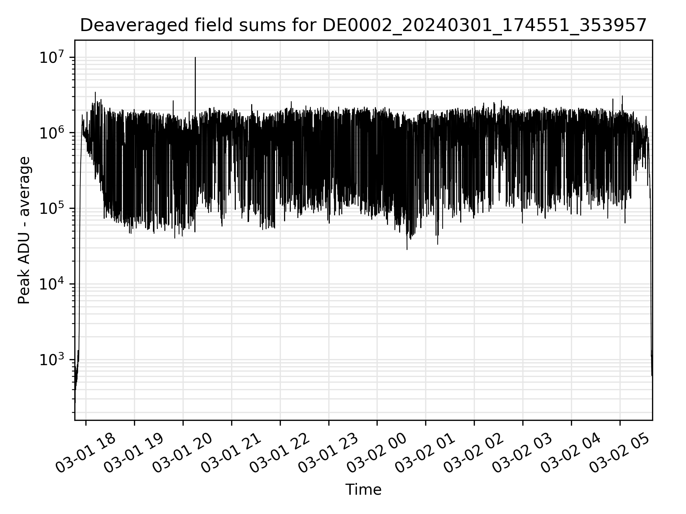Click x-axis tick label "03-02 02"

click(474, 453)
